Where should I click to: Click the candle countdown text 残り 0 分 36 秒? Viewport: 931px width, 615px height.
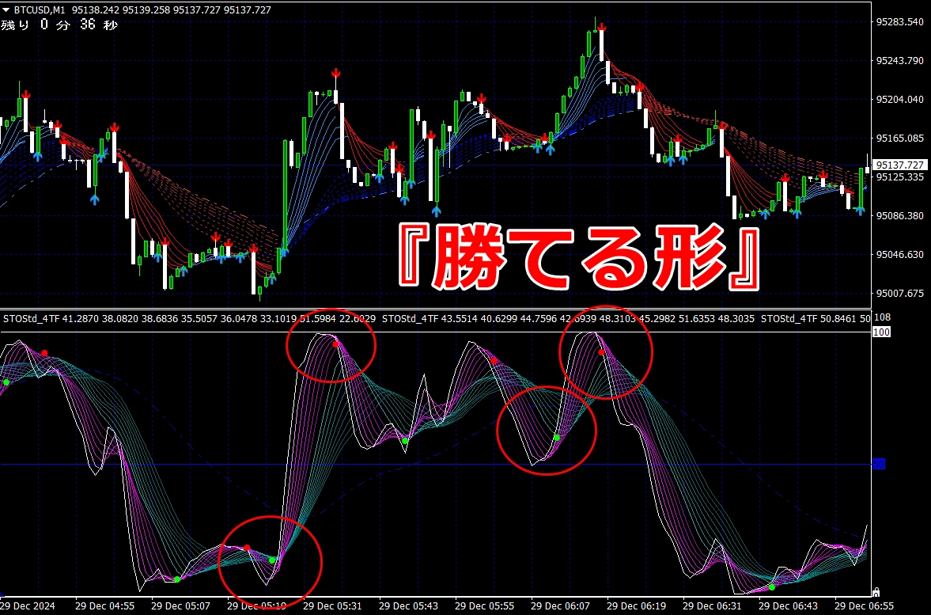tap(59, 25)
